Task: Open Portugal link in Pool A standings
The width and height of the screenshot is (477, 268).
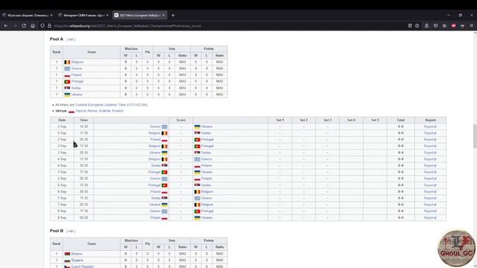Action: pos(78,81)
